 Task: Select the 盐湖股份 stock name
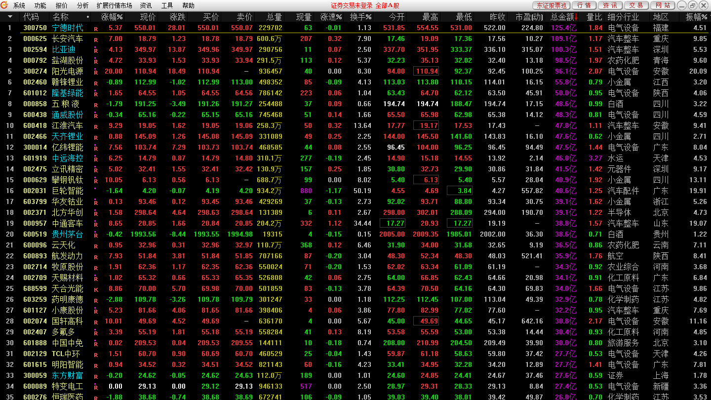pyautogui.click(x=68, y=61)
